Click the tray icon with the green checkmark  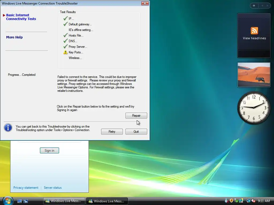[236, 201]
